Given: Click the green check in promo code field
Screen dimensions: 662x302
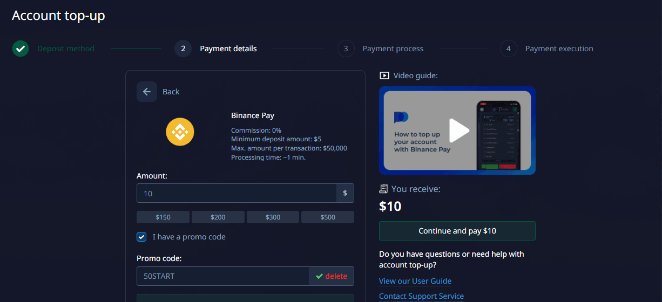Looking at the screenshot, I should [x=319, y=276].
